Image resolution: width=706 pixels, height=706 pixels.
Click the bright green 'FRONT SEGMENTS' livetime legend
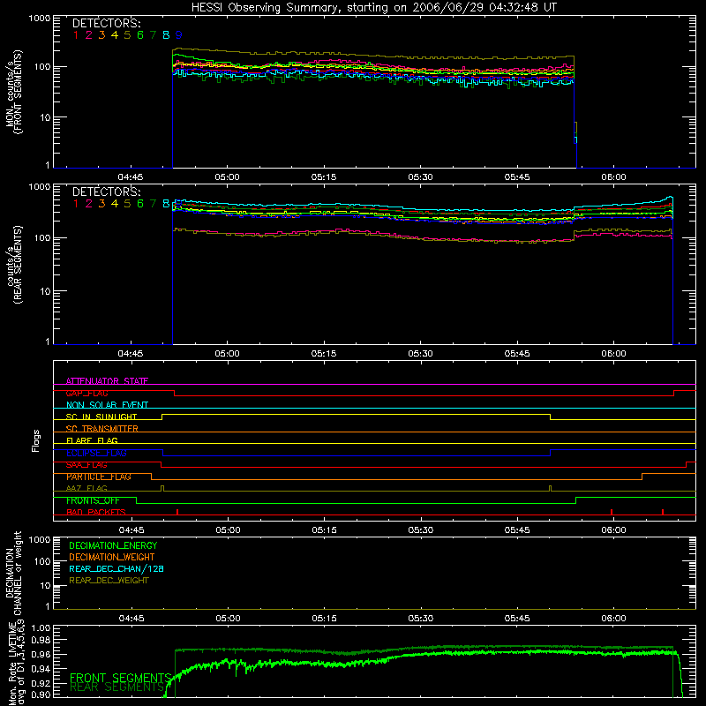pyautogui.click(x=120, y=678)
